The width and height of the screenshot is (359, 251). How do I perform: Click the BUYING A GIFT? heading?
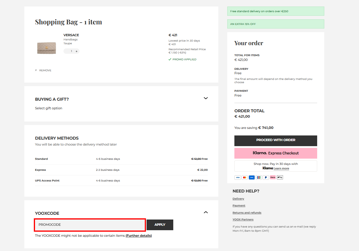click(52, 99)
